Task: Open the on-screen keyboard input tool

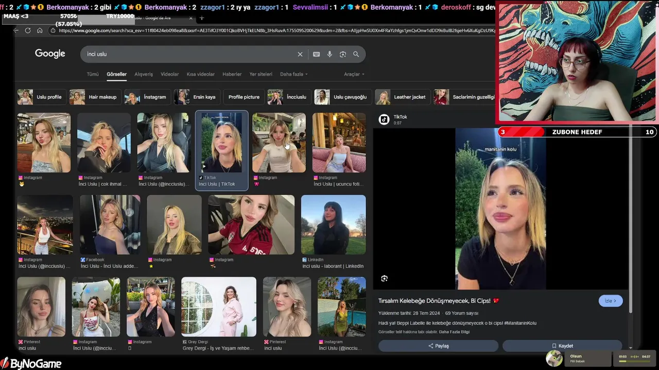Action: click(x=316, y=54)
